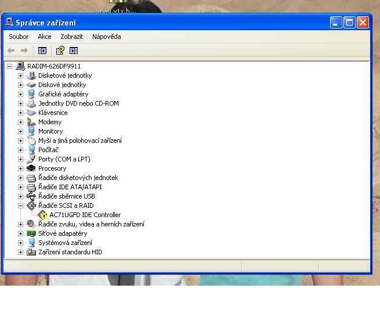Expand Systémová zařízení category
The image size is (380, 335).
click(21, 243)
